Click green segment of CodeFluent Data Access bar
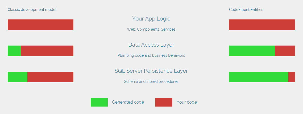 click(252, 51)
